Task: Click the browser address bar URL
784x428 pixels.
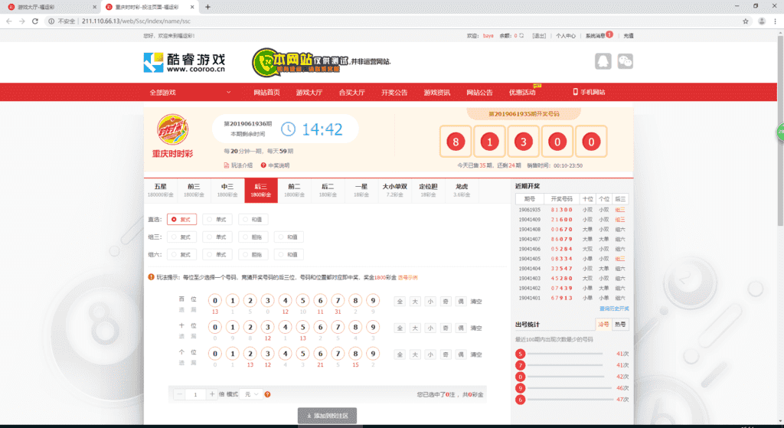Action: [x=136, y=21]
